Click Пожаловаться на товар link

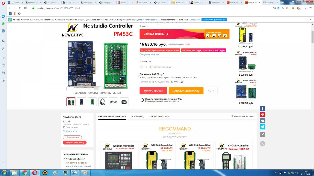tap(243, 116)
